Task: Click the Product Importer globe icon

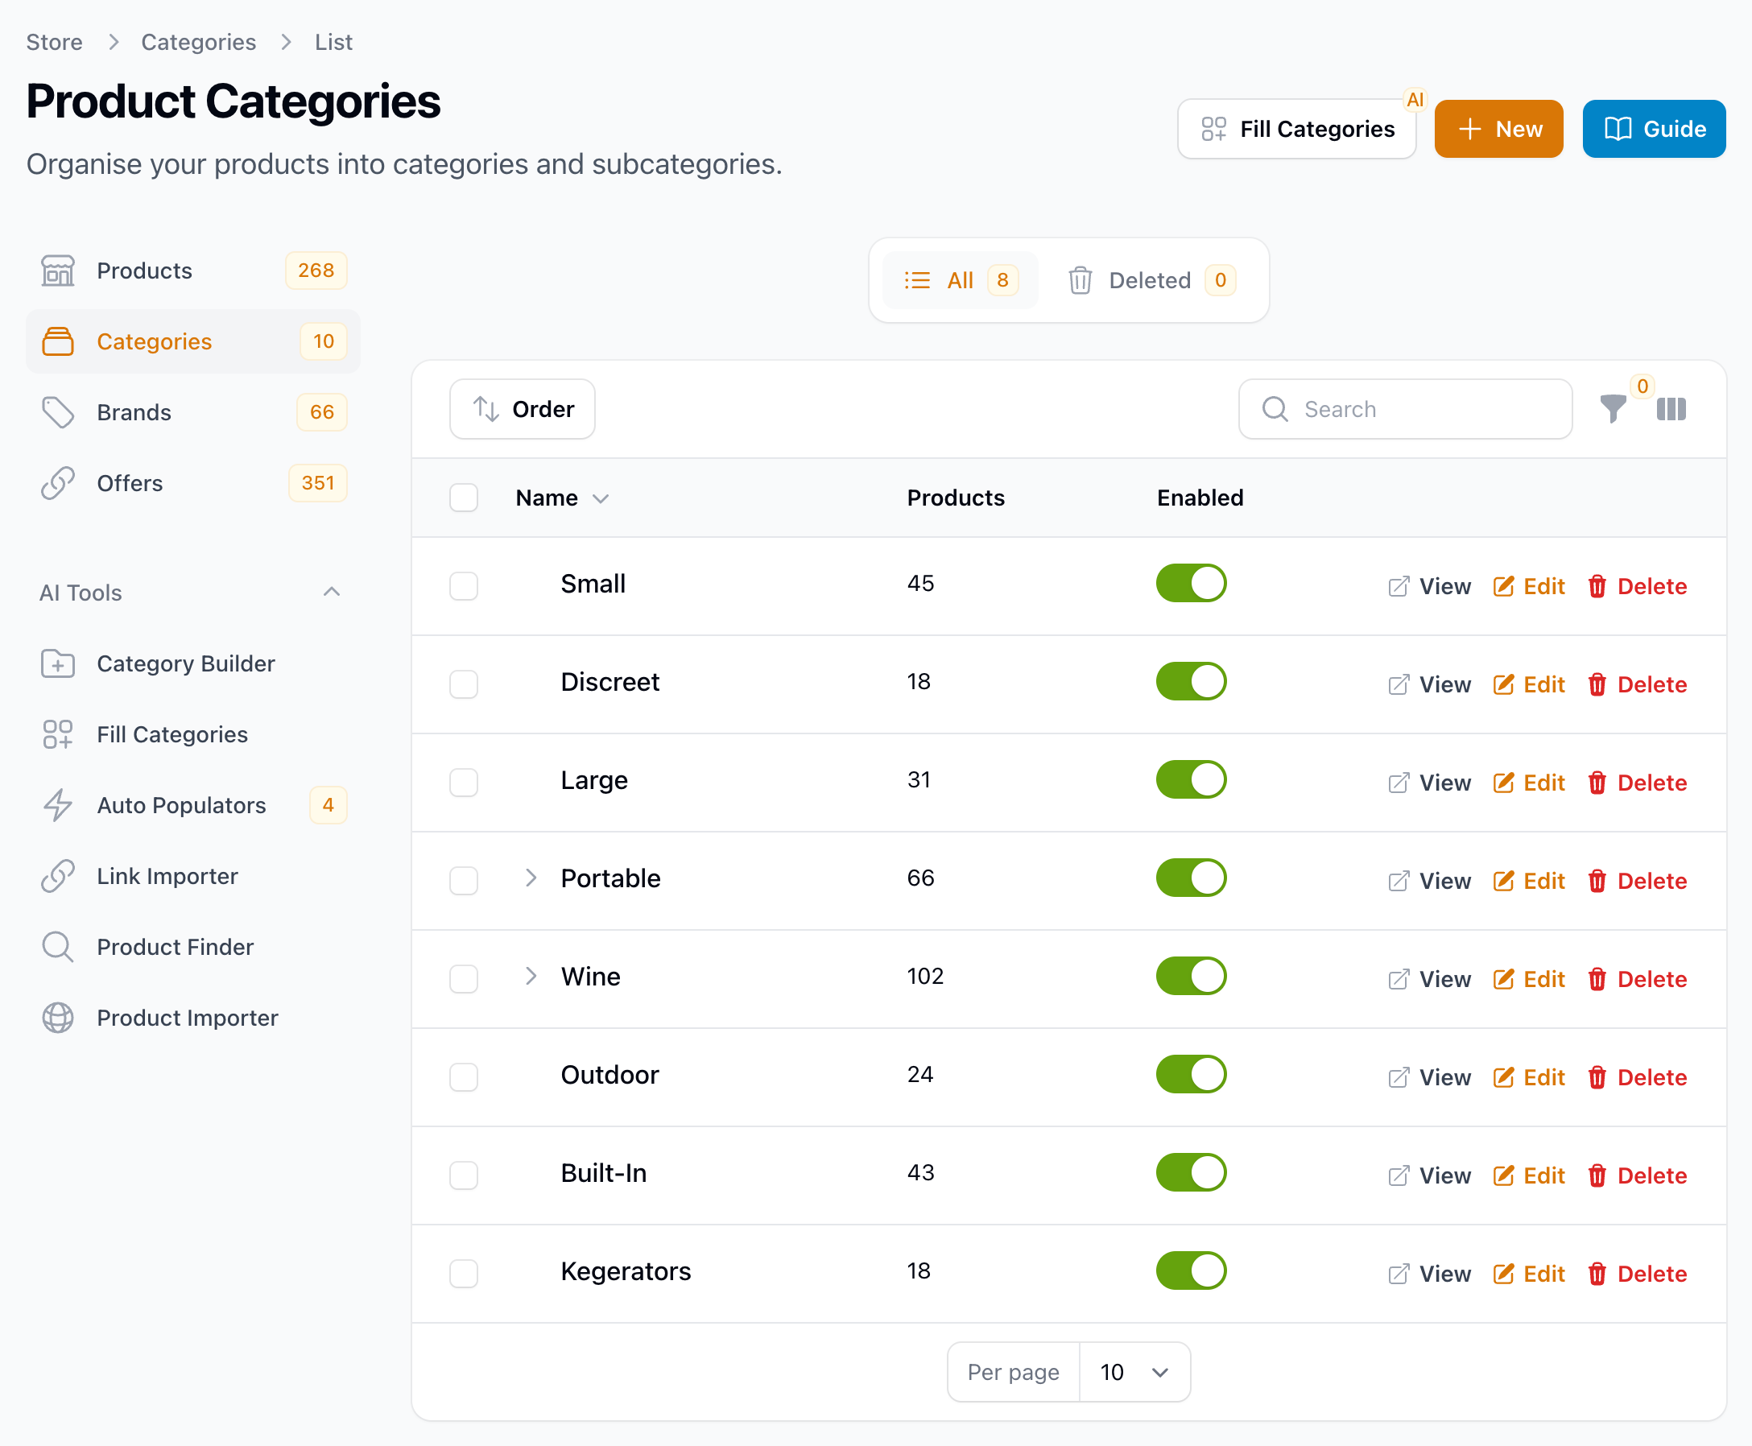Action: click(57, 1018)
